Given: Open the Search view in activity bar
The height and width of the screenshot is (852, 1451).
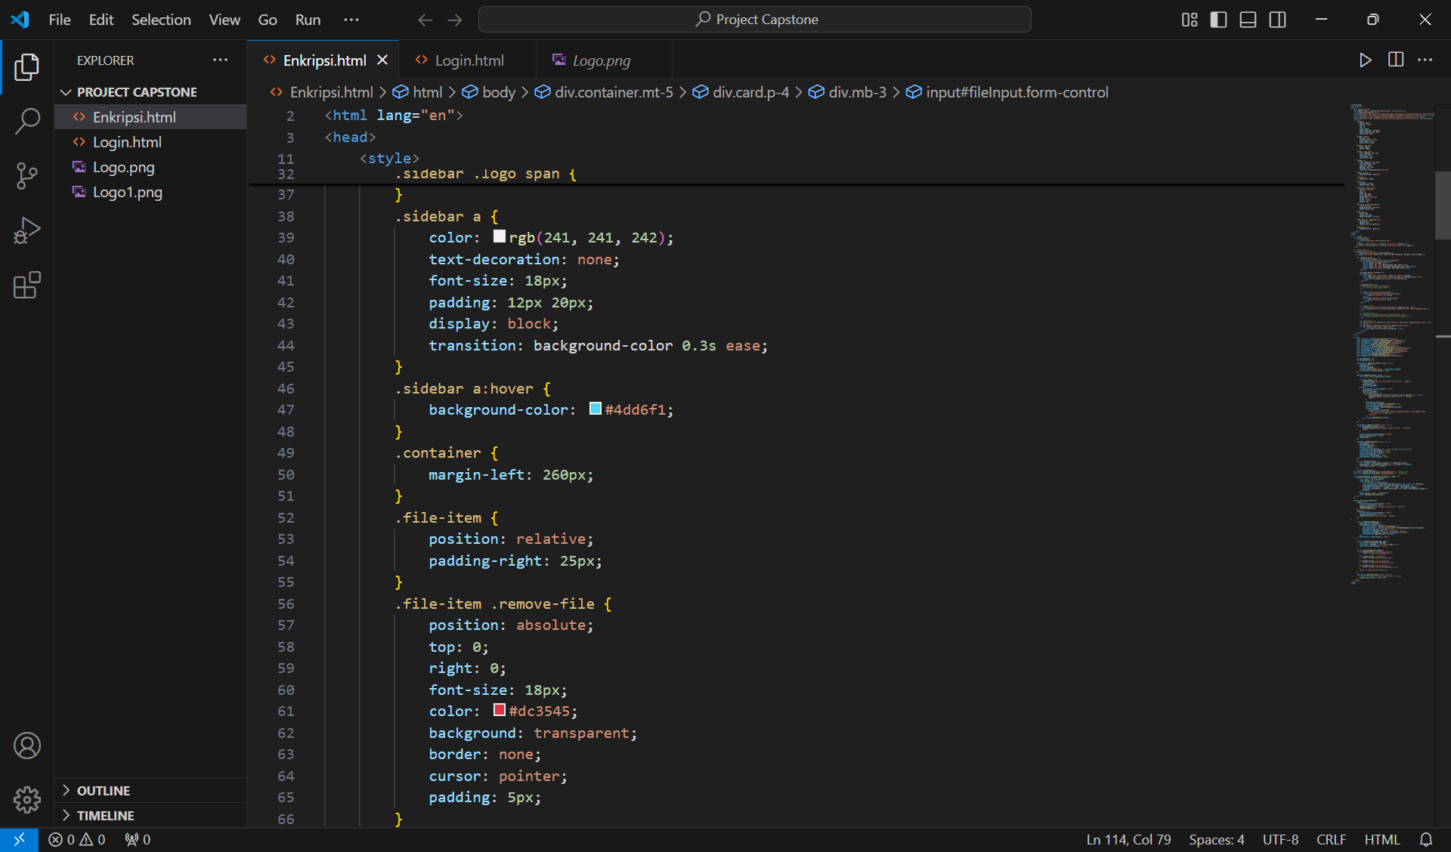Looking at the screenshot, I should (27, 121).
